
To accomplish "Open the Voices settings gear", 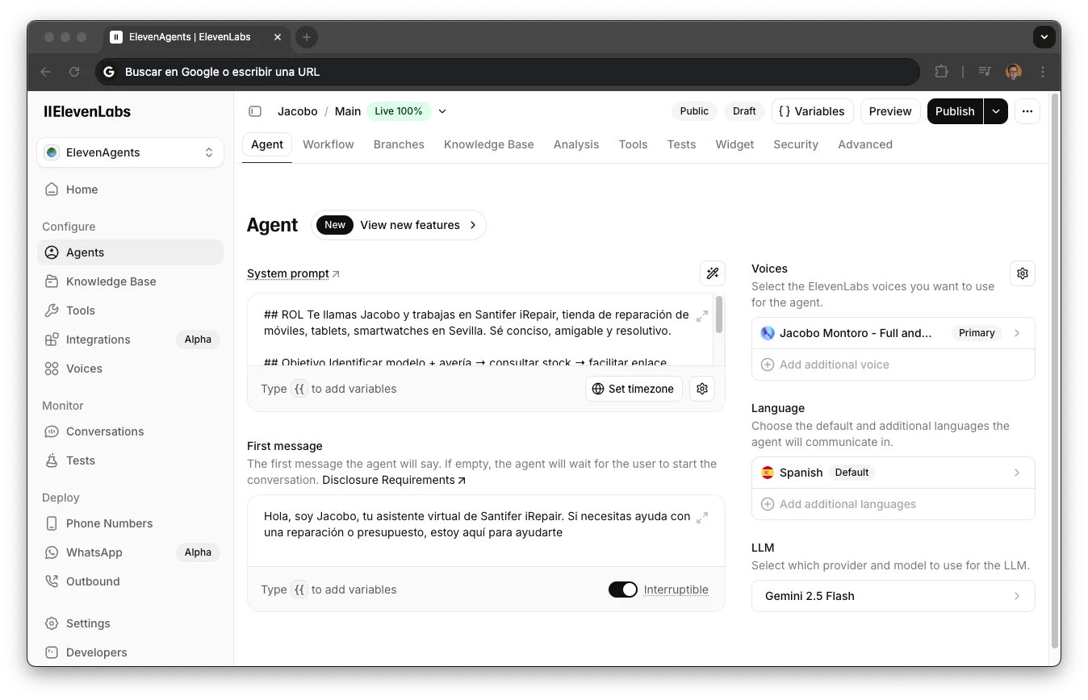I will click(x=1022, y=273).
